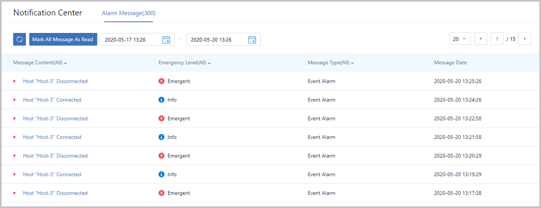Click Event Alarm cell in 13:25:26 row
Image resolution: width=541 pixels, height=208 pixels.
point(321,81)
